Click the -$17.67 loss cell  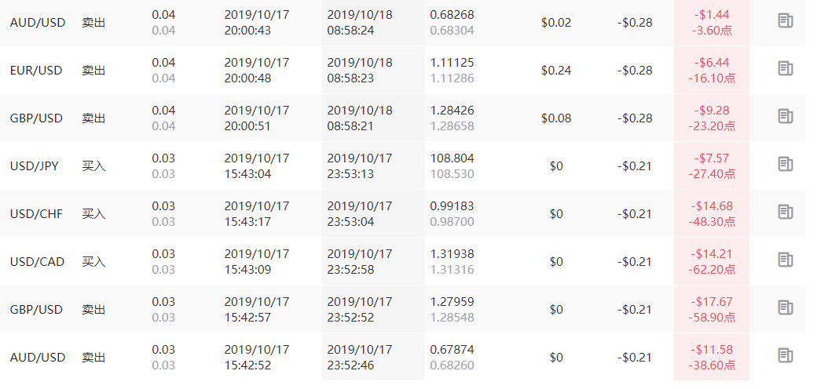pos(712,310)
